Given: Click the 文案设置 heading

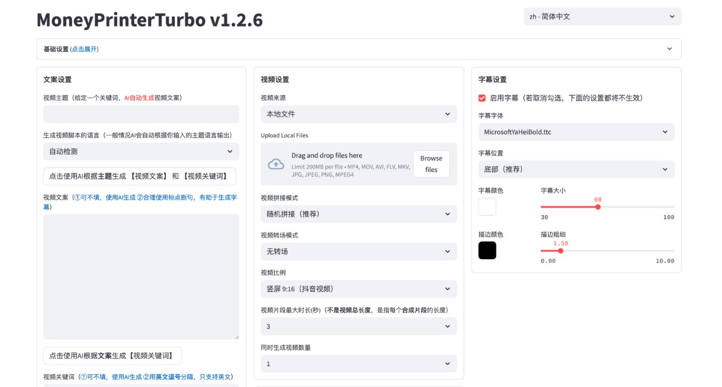Looking at the screenshot, I should [58, 79].
